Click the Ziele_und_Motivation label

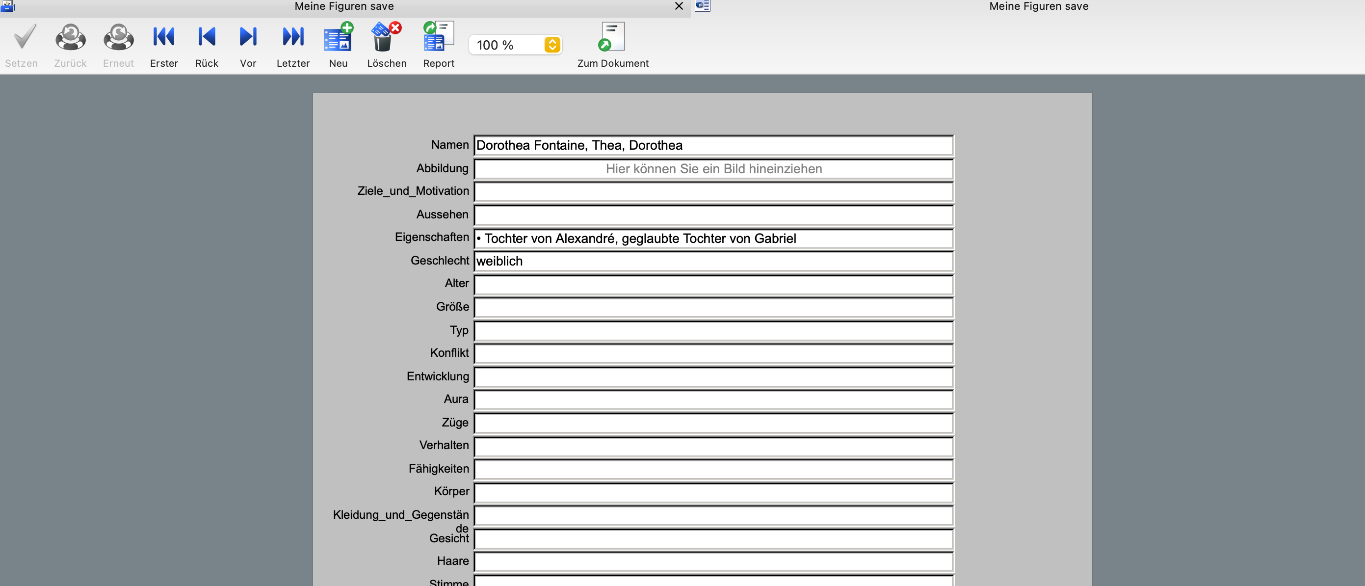(413, 191)
